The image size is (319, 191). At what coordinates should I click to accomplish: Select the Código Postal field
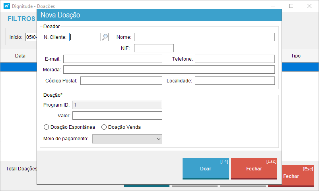point(121,81)
